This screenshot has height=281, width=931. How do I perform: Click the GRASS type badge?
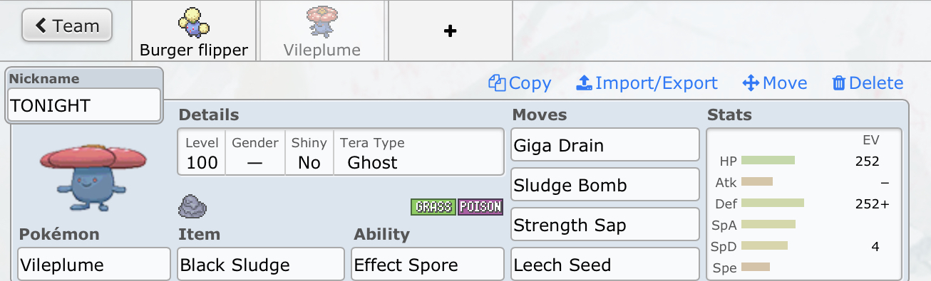pos(433,207)
